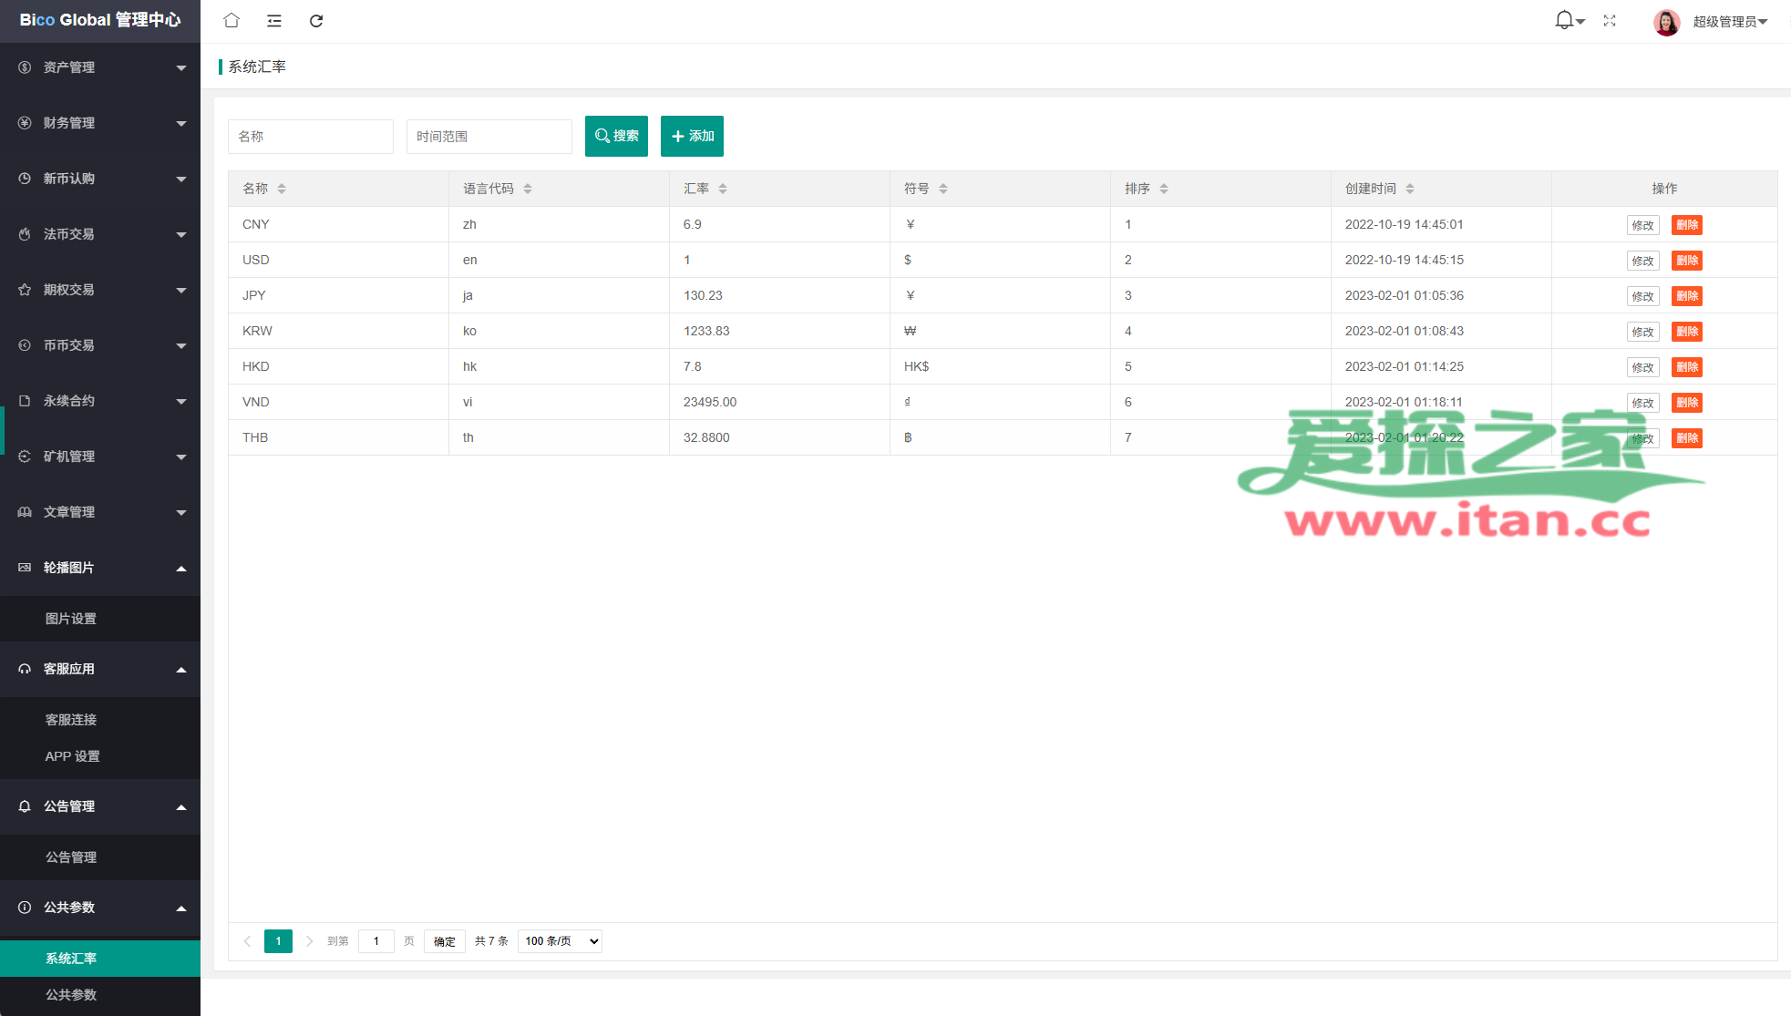This screenshot has width=1791, height=1016.
Task: Click 修改 for the CNY row
Action: [x=1642, y=225]
